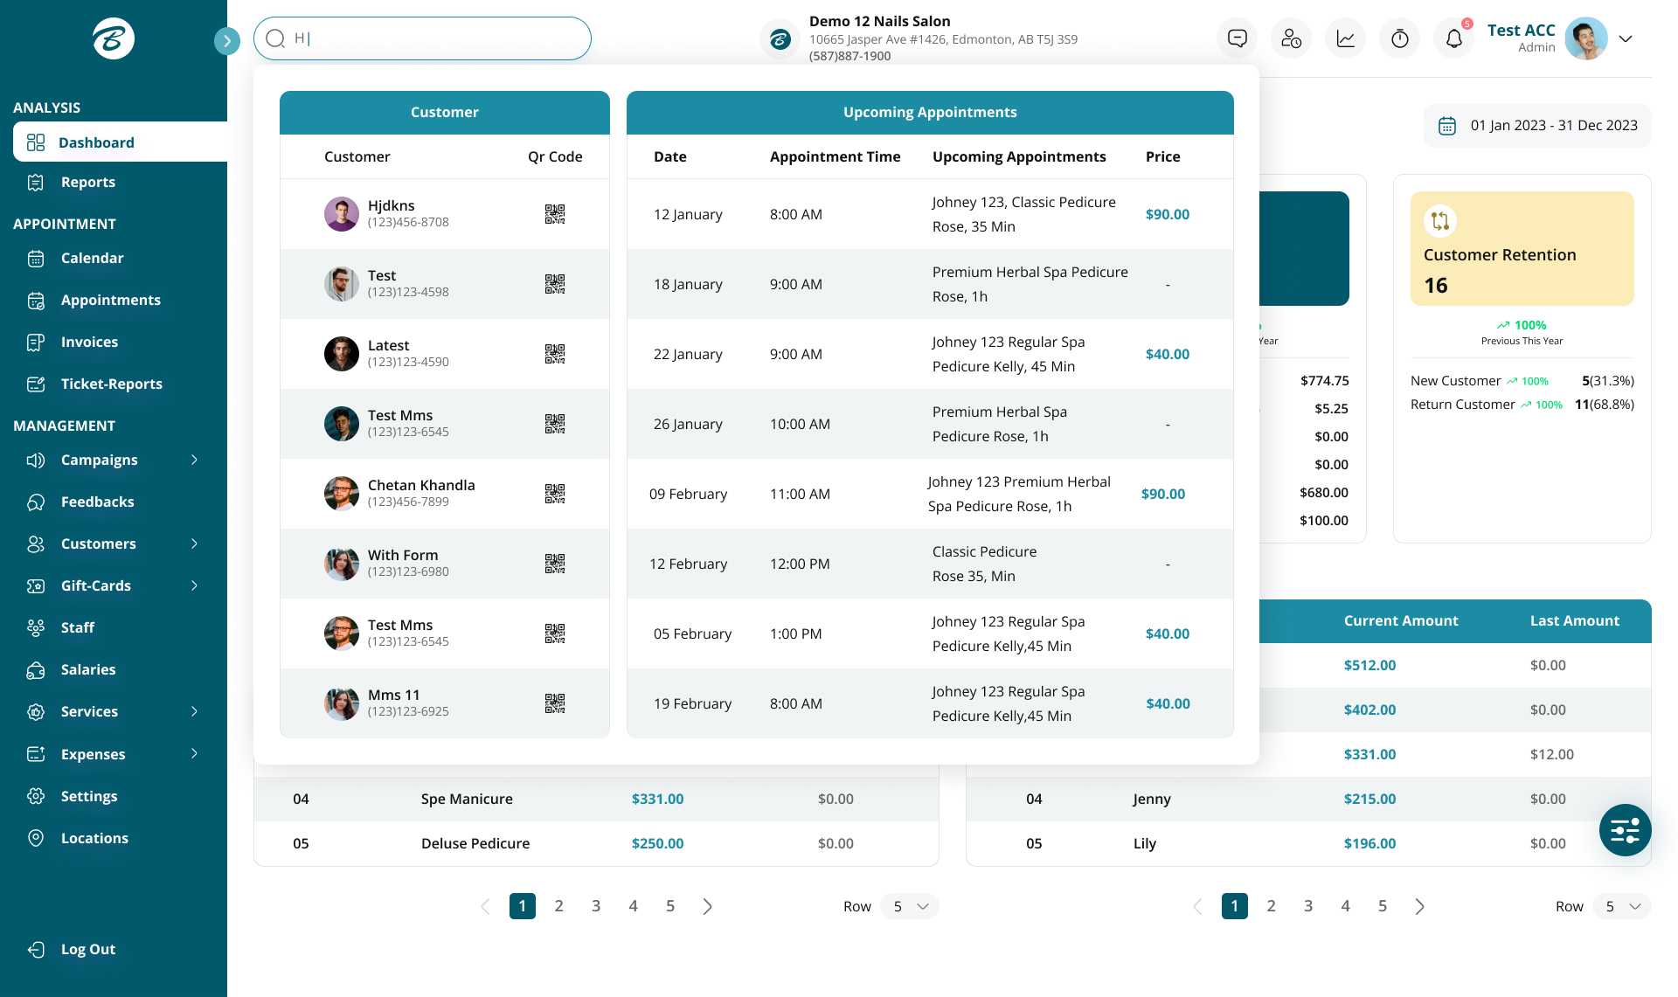Open Invoices from the sidebar
The height and width of the screenshot is (997, 1678).
[89, 342]
